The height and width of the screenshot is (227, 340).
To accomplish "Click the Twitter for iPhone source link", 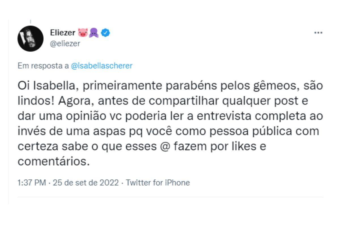I will point(158,182).
